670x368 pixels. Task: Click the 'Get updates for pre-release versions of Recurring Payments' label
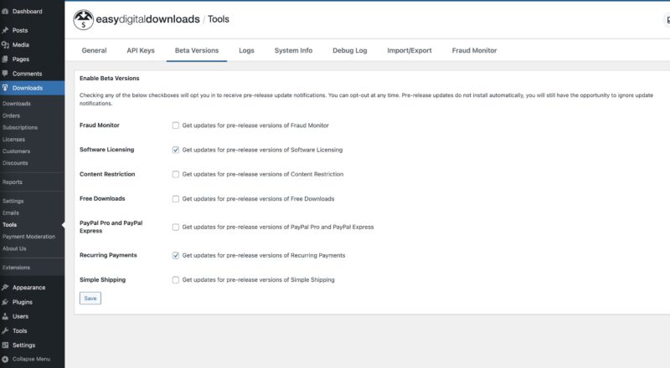click(x=264, y=255)
